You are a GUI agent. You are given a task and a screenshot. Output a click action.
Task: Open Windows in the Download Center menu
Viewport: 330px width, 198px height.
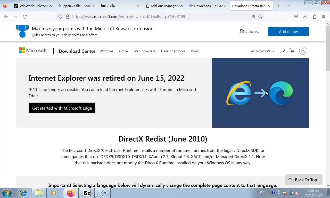[x=106, y=51]
